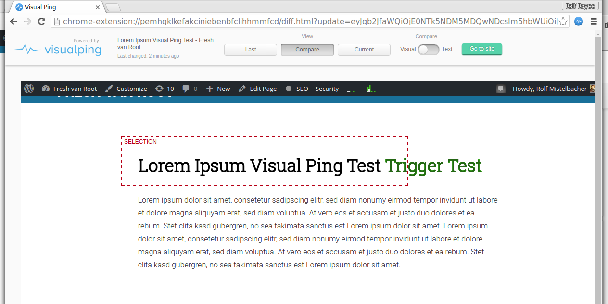608x304 pixels.
Task: Switch to the Current view
Action: click(364, 50)
